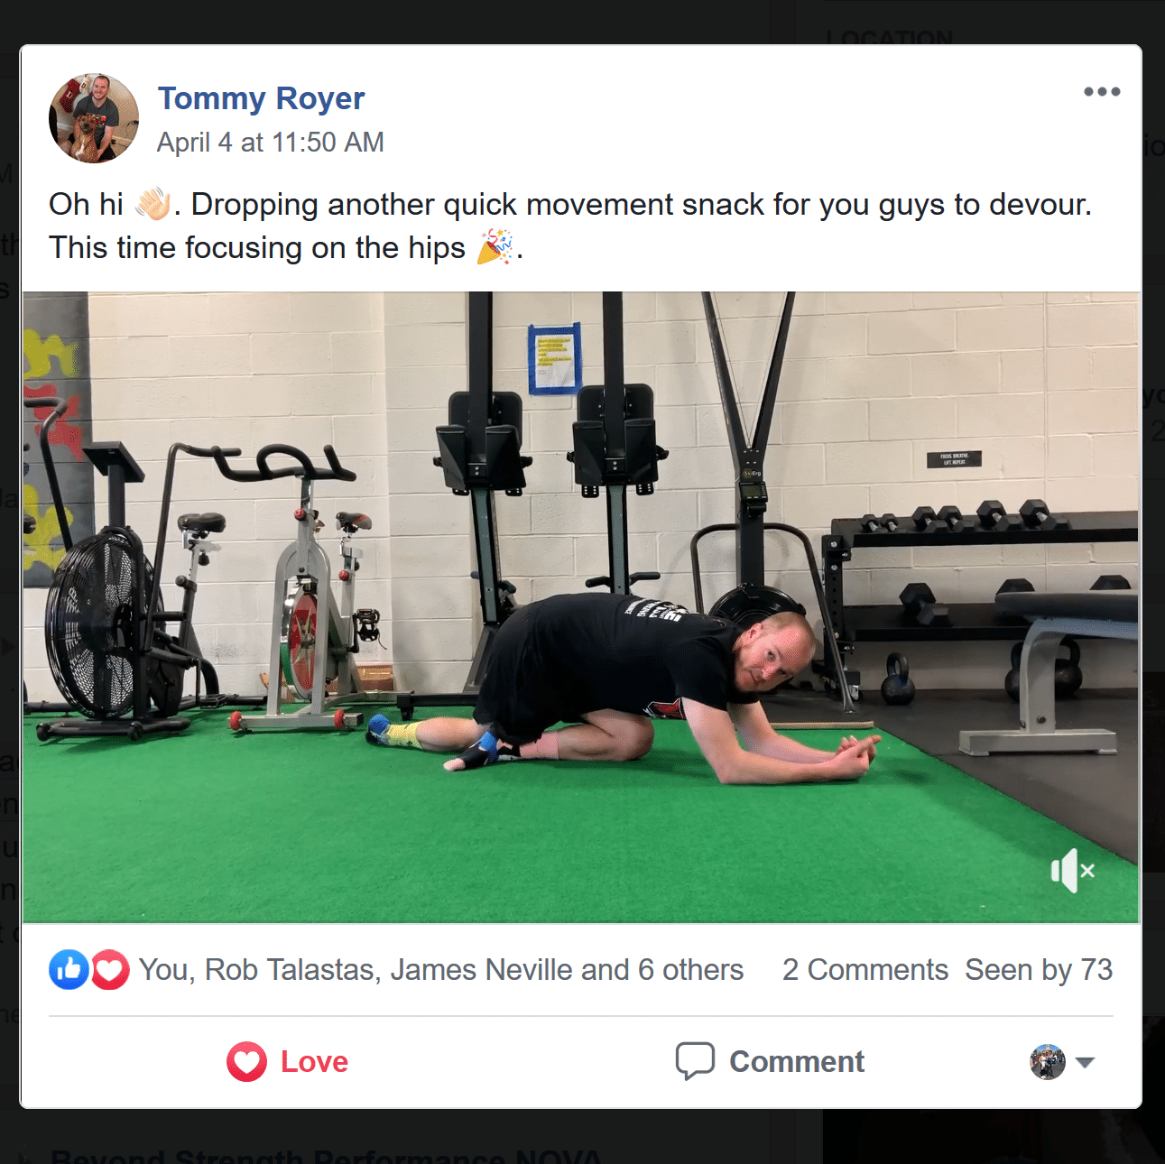
Task: Open Tommy Royer's profile name link
Action: click(x=261, y=97)
